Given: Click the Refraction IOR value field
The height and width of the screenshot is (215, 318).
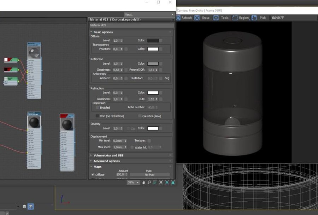Looking at the screenshot, I should coord(151,99).
